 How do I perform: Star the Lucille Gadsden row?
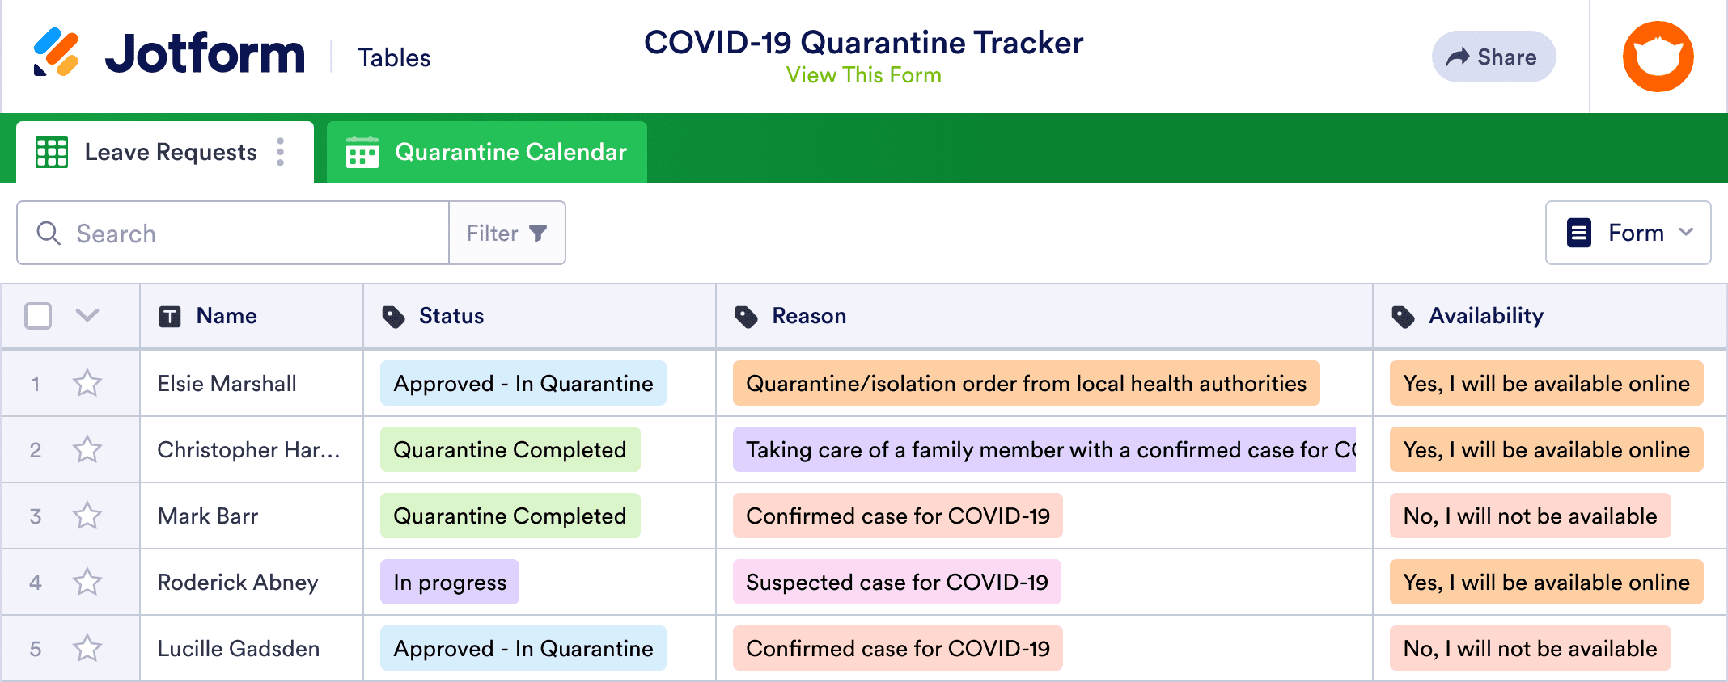(87, 647)
